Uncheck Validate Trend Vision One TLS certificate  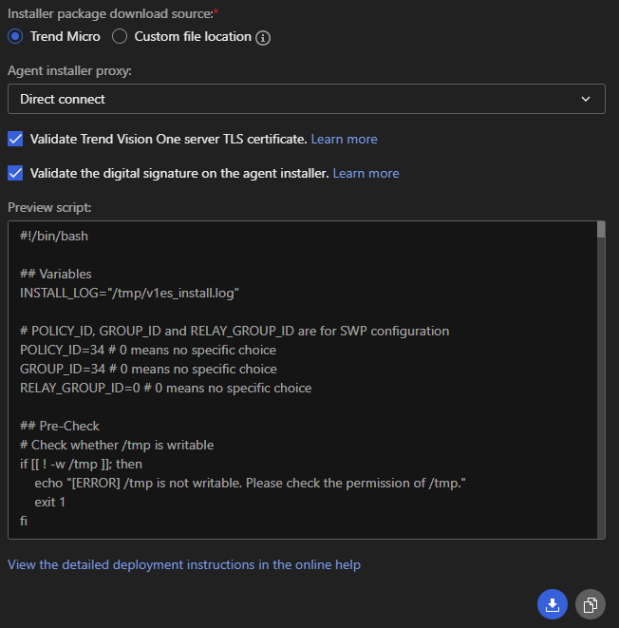(x=15, y=139)
